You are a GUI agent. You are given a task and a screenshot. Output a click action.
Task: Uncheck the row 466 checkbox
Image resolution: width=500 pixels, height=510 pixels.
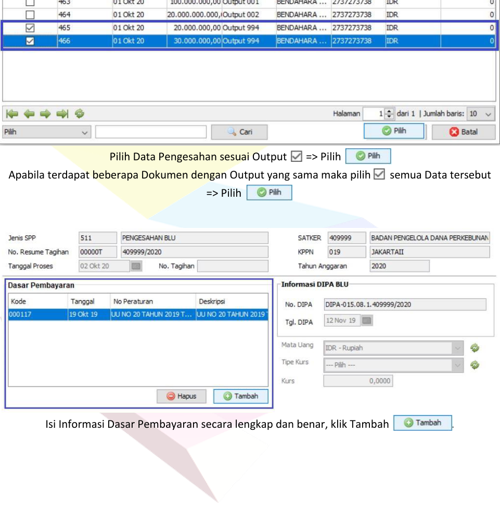click(30, 41)
